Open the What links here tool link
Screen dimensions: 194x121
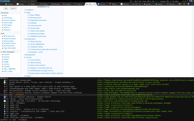[x=9, y=36]
